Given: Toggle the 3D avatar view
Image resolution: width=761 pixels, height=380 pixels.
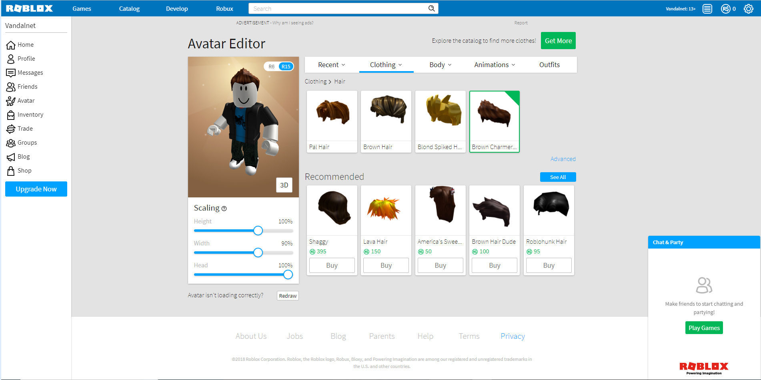Looking at the screenshot, I should [284, 185].
